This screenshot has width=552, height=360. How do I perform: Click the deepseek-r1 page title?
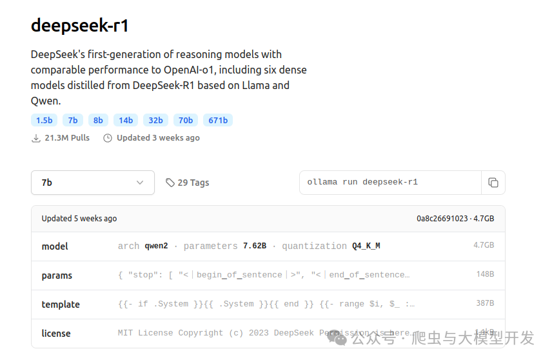[80, 25]
